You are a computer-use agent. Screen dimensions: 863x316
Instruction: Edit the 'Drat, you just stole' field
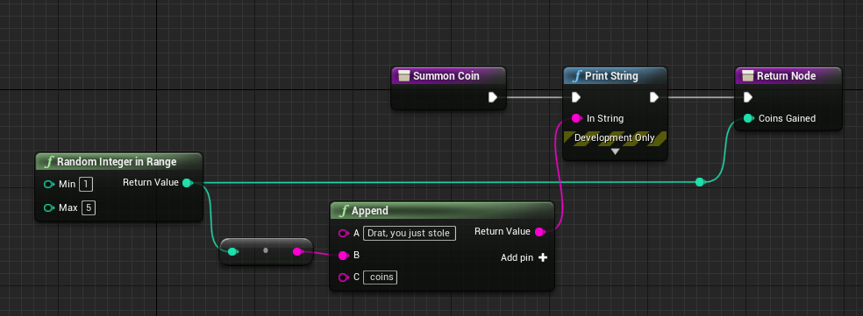coord(410,233)
